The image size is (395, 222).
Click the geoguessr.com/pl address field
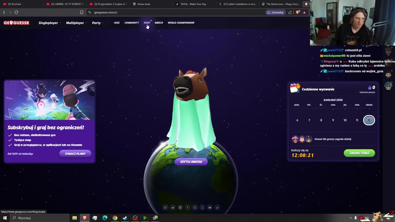click(x=176, y=12)
